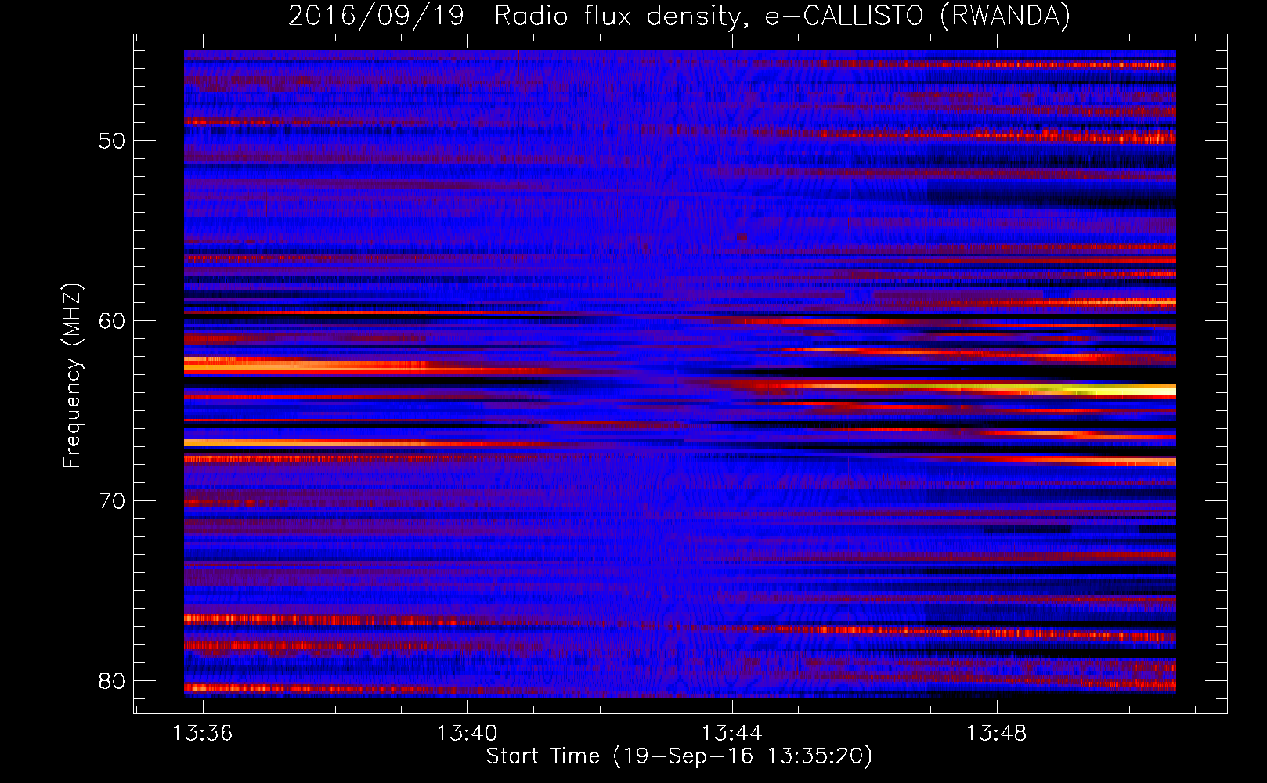This screenshot has height=783, width=1267.
Task: Click the 'Frequency (MHZ)' y-axis label
Action: (x=72, y=376)
